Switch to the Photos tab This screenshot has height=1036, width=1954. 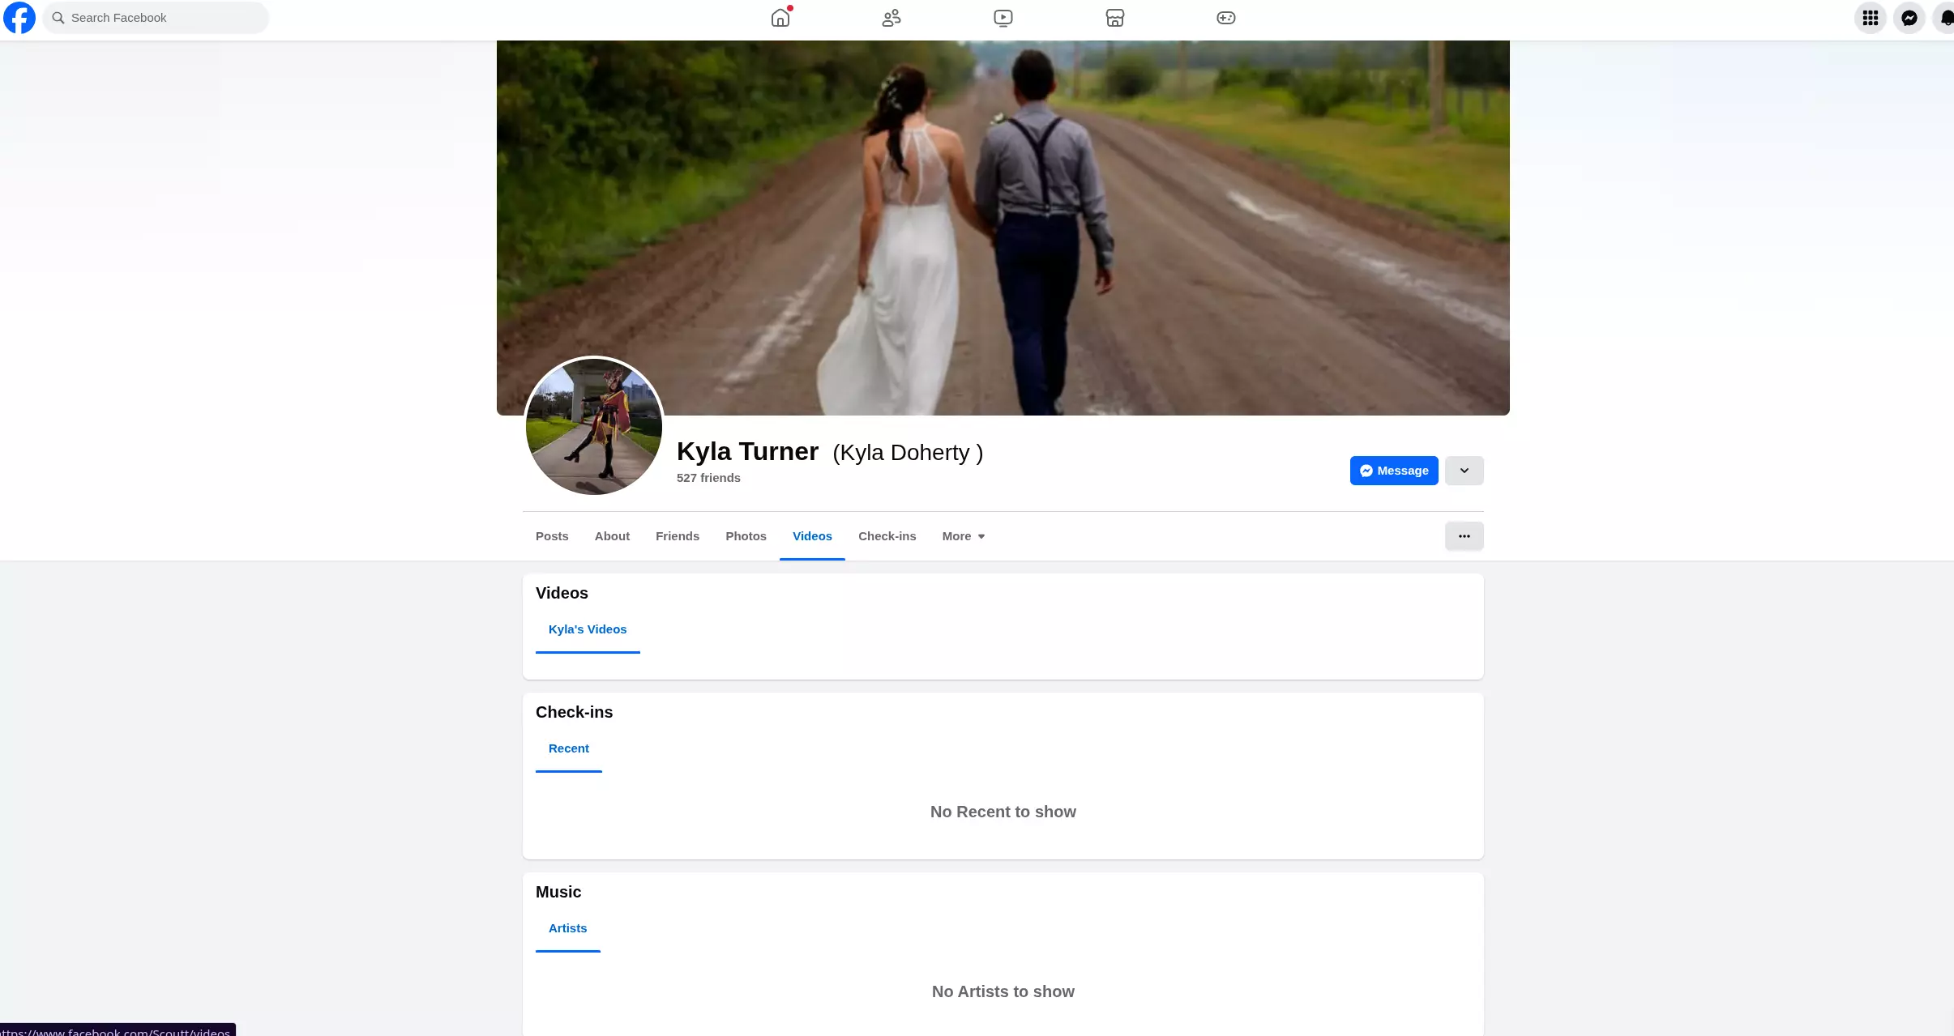[x=746, y=536]
